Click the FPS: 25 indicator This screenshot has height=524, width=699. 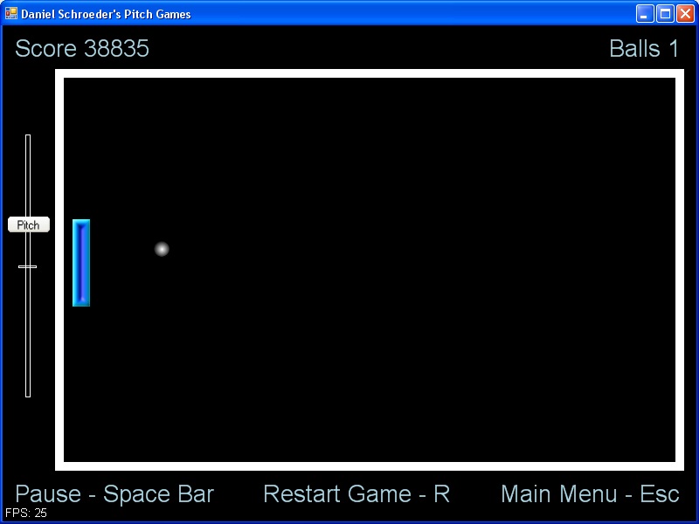[x=26, y=513]
